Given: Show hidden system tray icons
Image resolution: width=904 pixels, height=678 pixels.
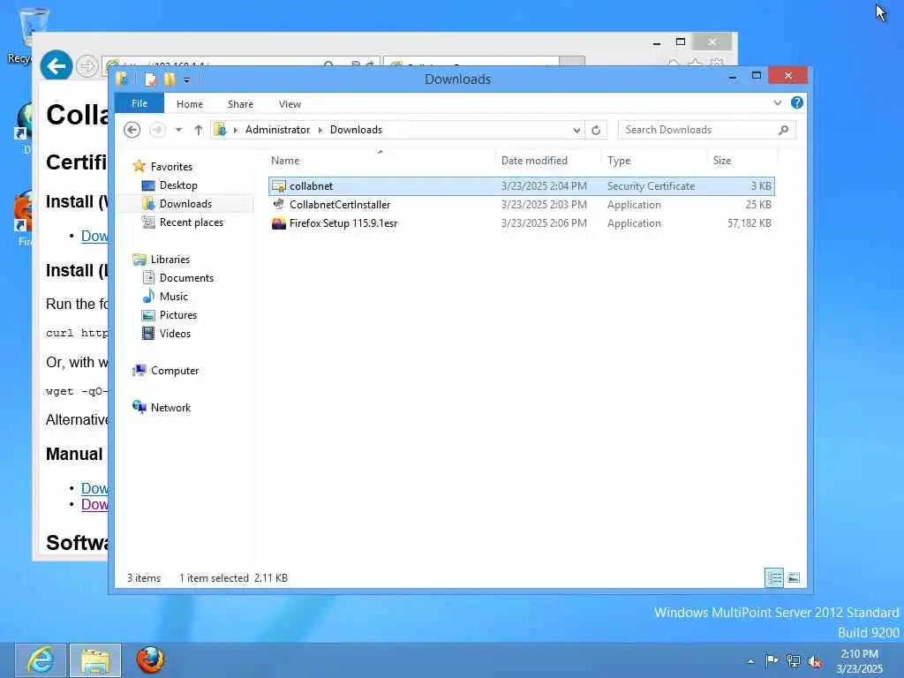Looking at the screenshot, I should [750, 661].
